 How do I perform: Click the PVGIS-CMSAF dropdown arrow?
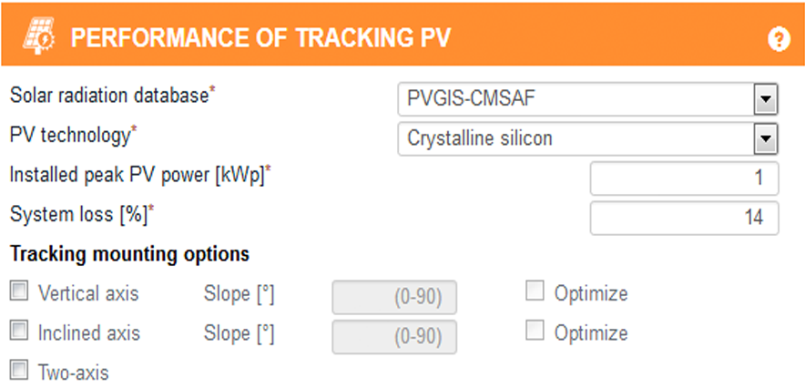766,98
